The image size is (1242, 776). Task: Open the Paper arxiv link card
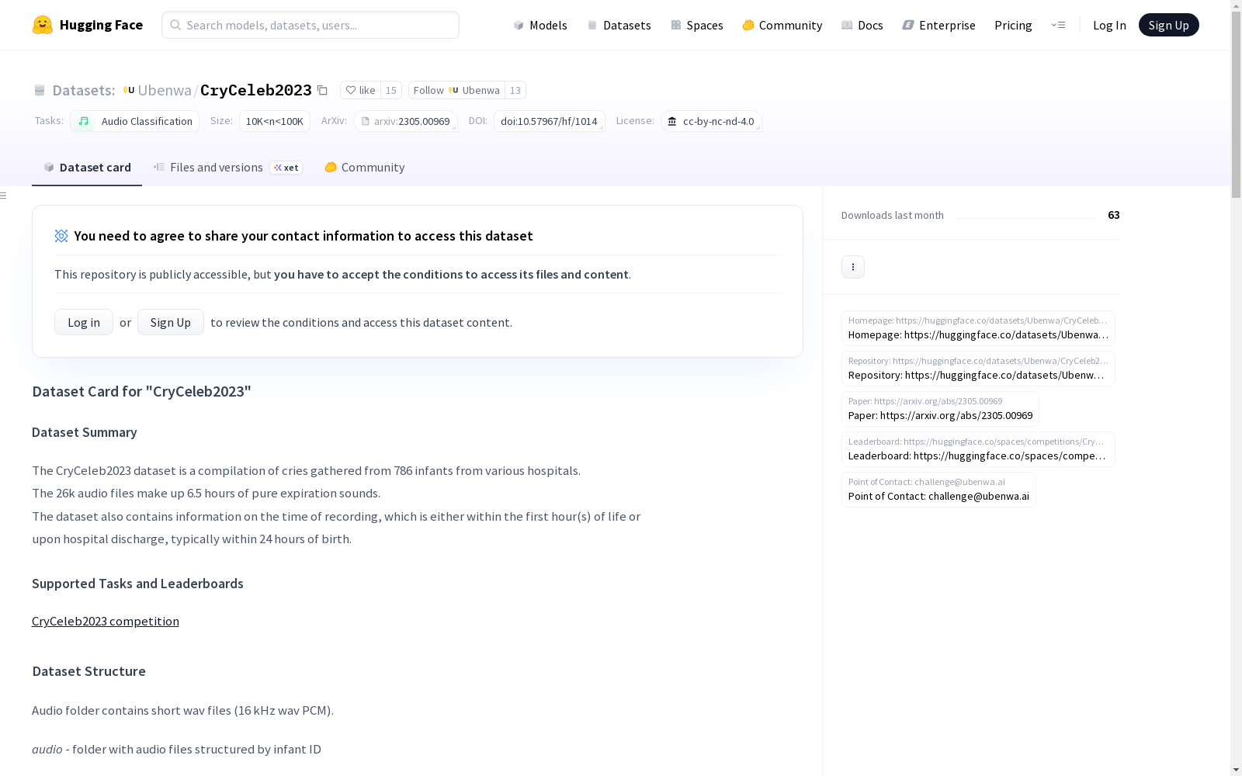pyautogui.click(x=940, y=409)
